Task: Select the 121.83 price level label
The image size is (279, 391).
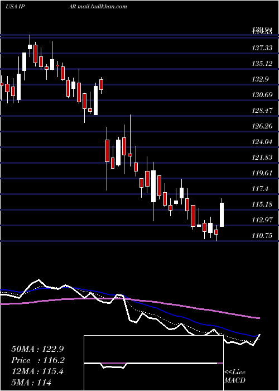Action: pyautogui.click(x=262, y=158)
